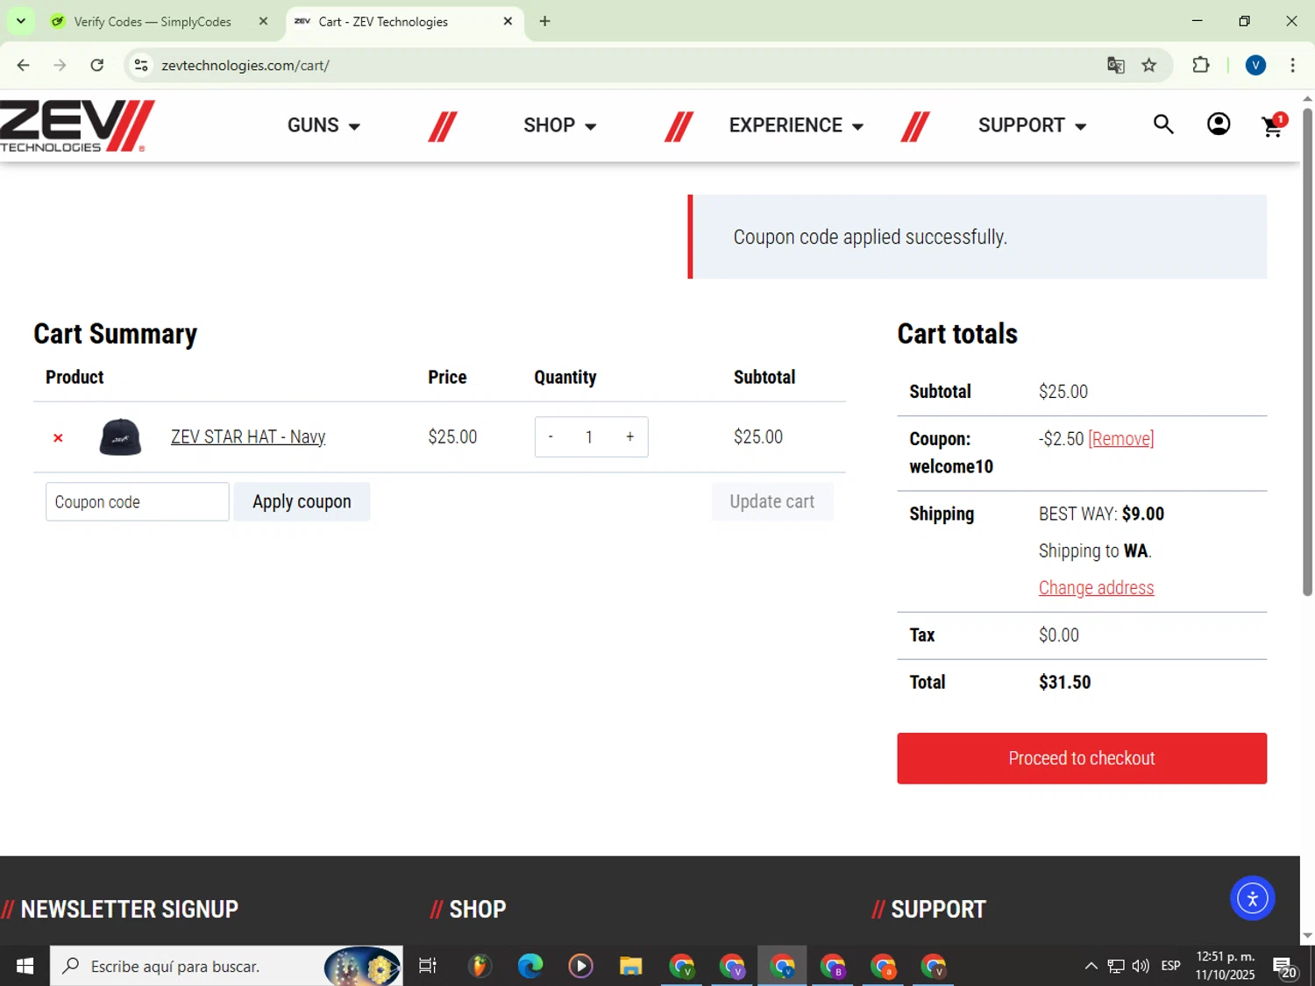Increase hat quantity with plus button
This screenshot has width=1315, height=986.
[x=629, y=436]
